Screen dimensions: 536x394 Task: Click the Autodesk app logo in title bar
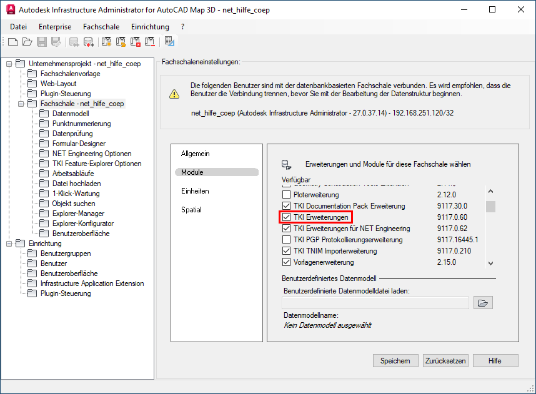(x=11, y=9)
